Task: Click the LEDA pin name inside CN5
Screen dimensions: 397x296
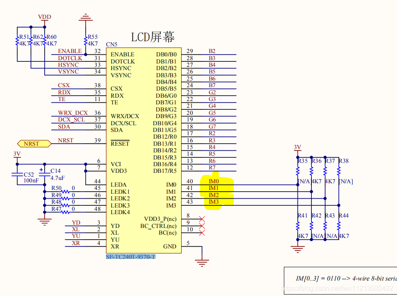Action: point(119,185)
